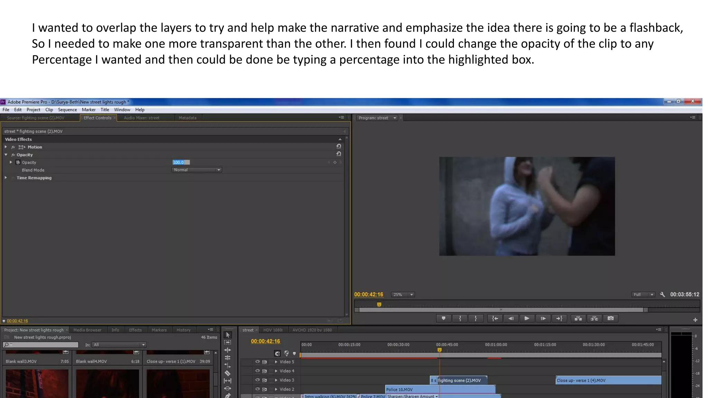Open the Media Browser tab

coord(87,330)
